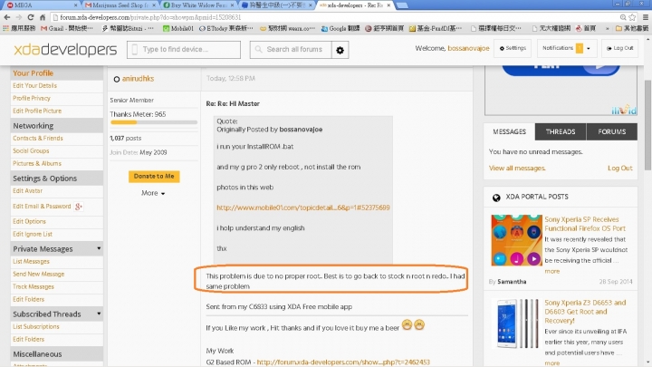
Task: Click the Thanks Meter progress bar
Action: (154, 122)
